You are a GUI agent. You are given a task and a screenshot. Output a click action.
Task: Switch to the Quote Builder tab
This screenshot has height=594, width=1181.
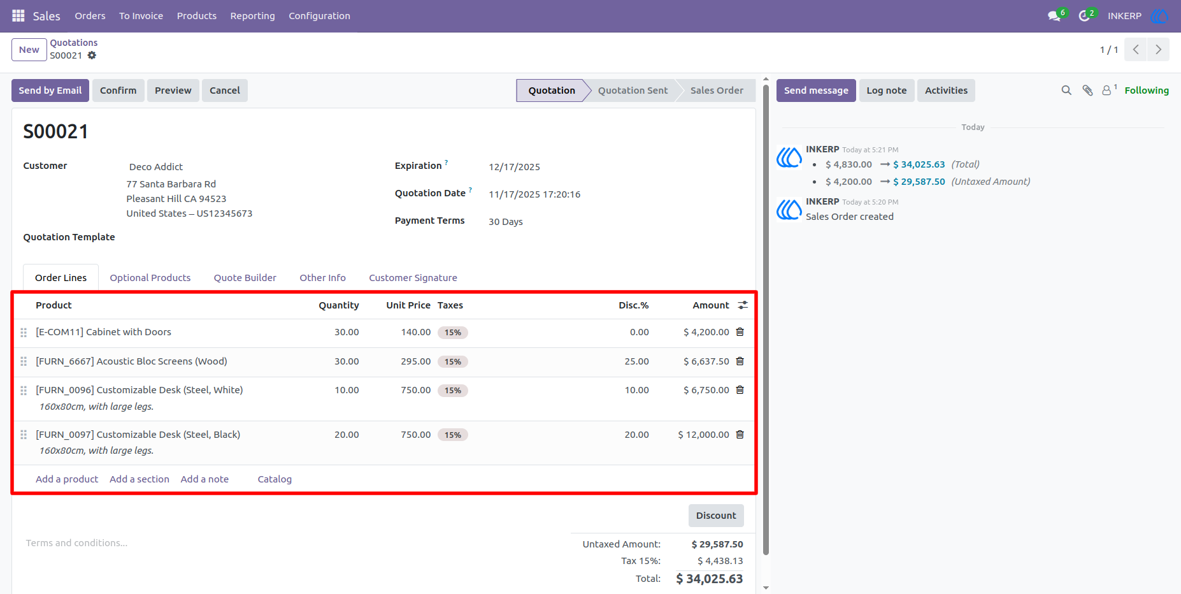[245, 278]
